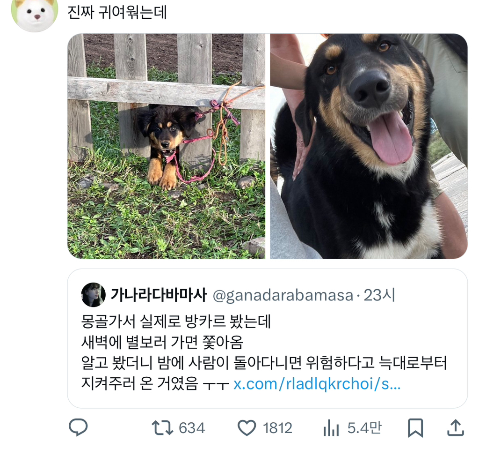Open quoted tweet author's profile picture

pos(93,295)
